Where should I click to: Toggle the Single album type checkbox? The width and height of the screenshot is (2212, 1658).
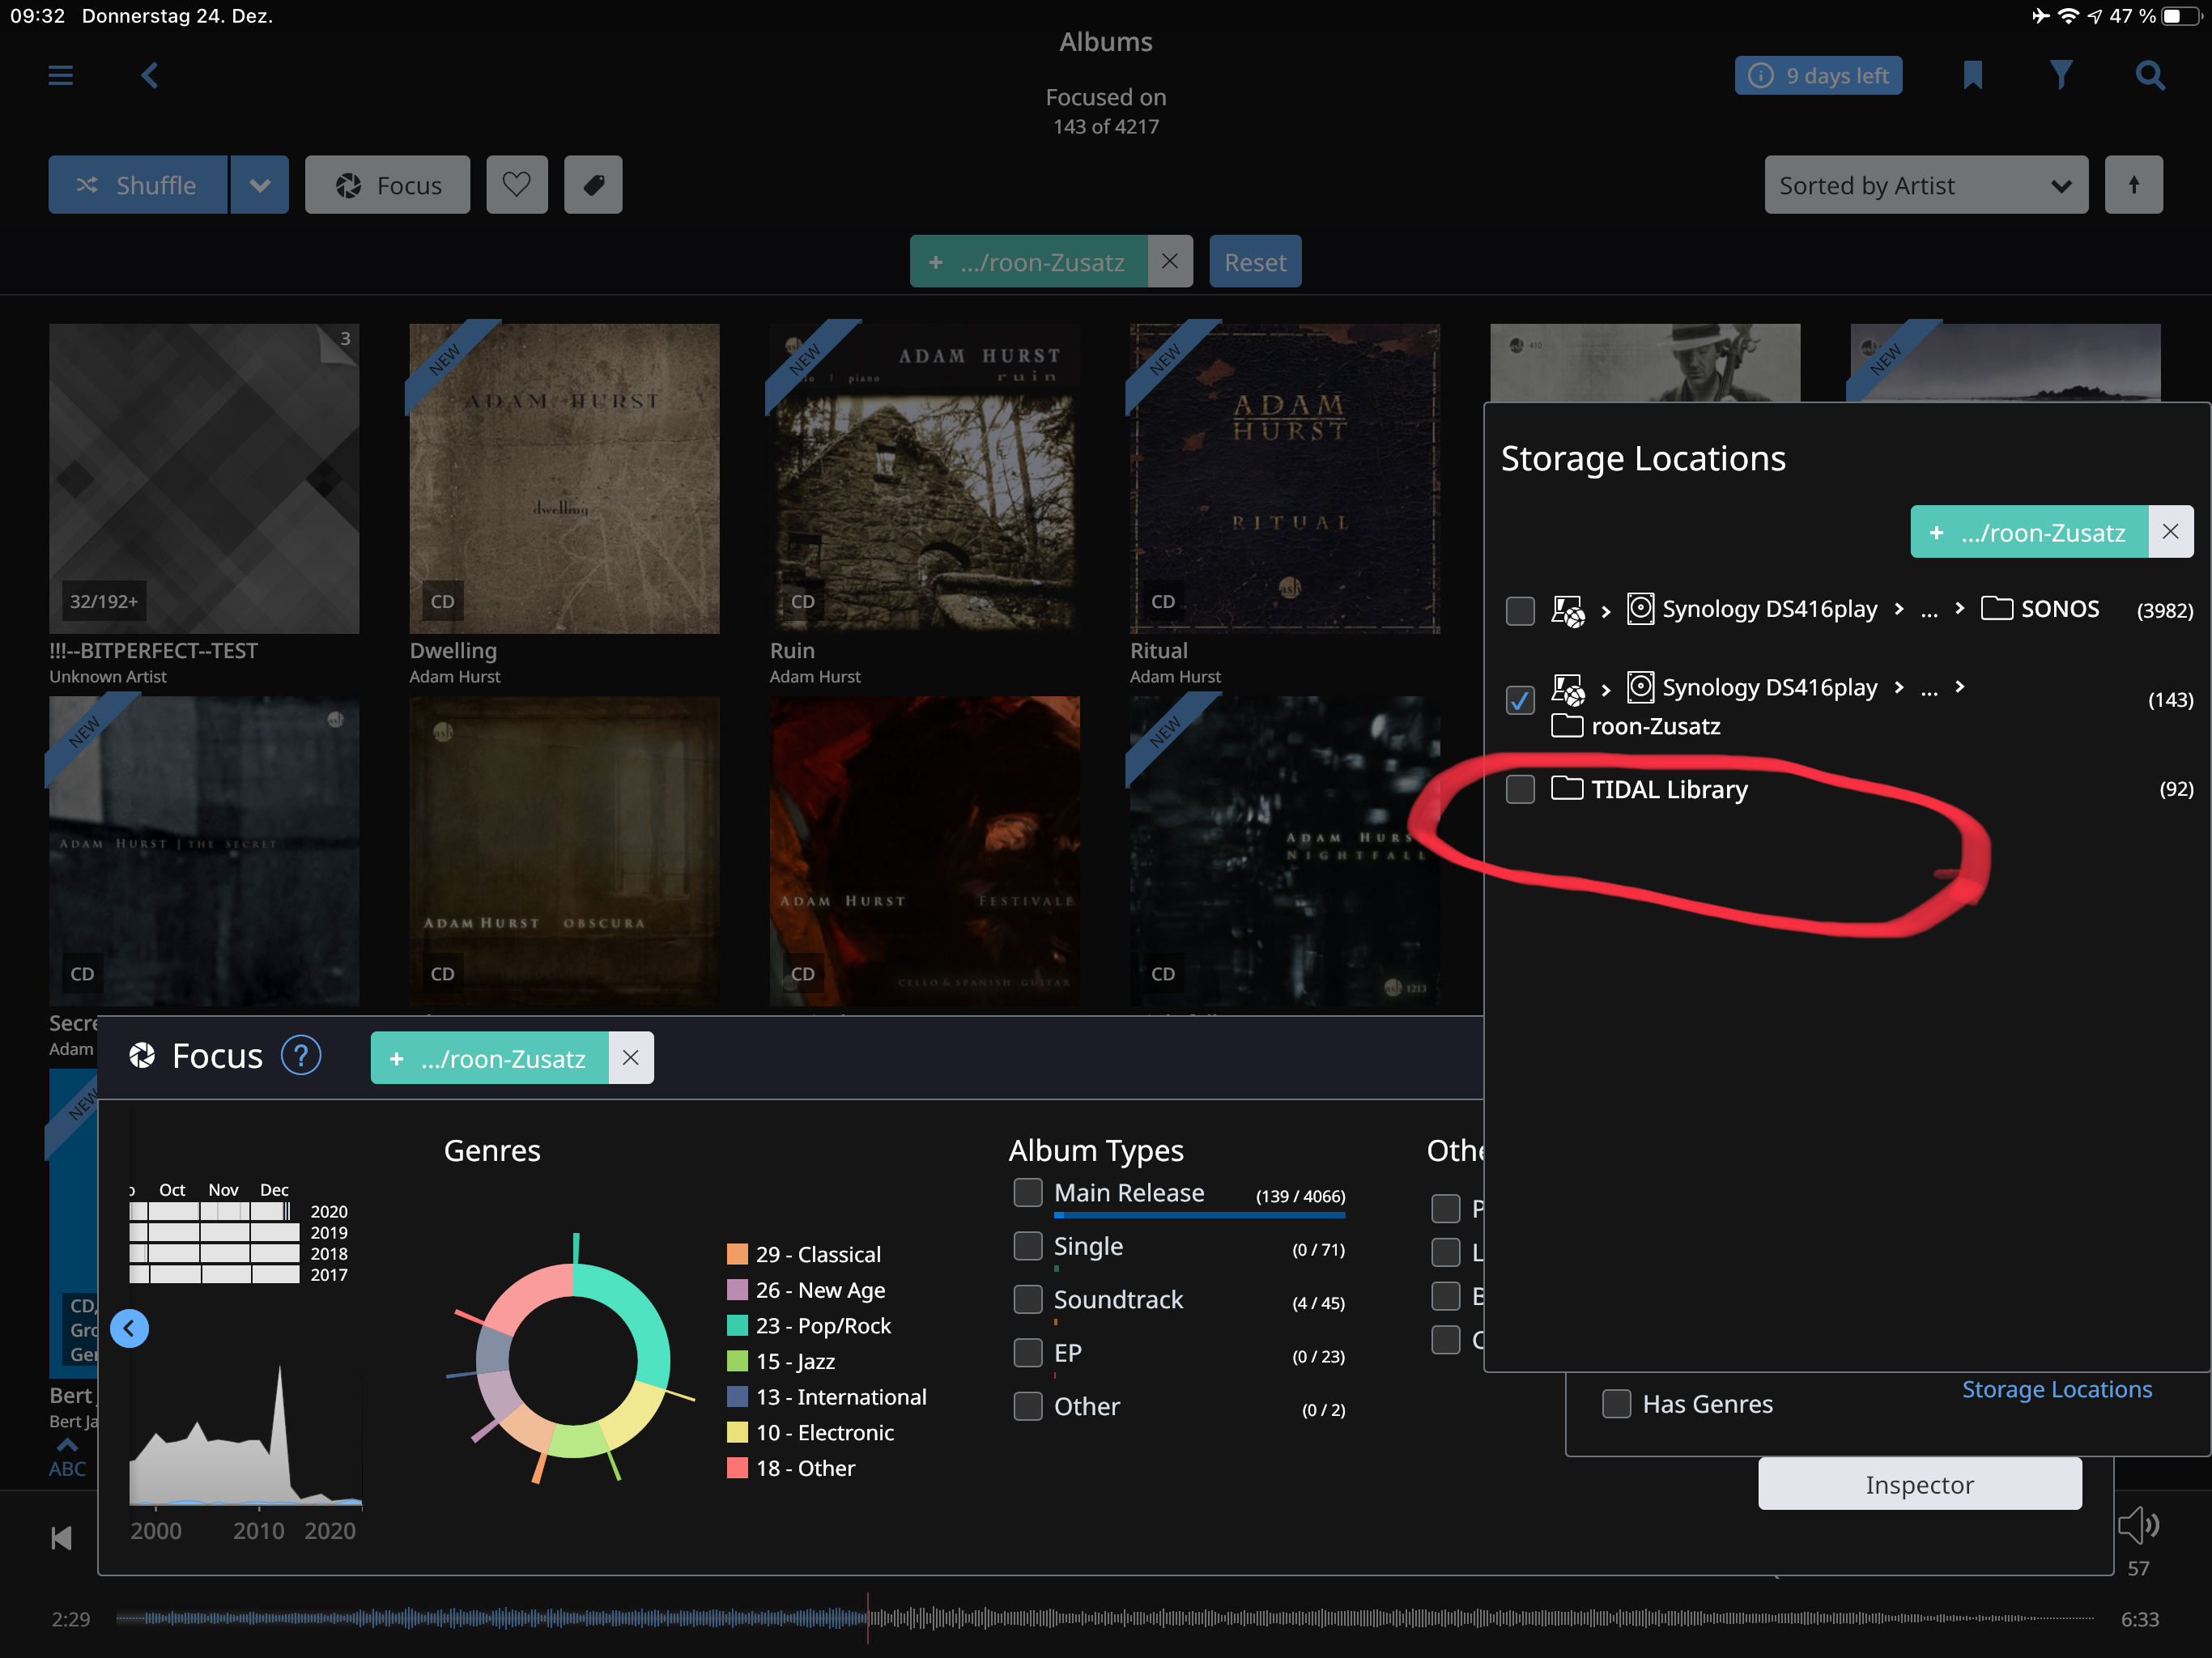click(1028, 1245)
